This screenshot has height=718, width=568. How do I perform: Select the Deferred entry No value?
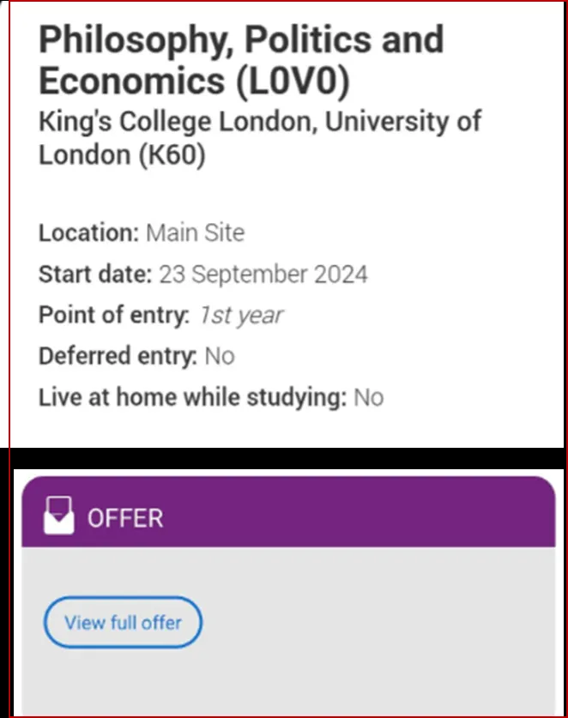pyautogui.click(x=220, y=356)
